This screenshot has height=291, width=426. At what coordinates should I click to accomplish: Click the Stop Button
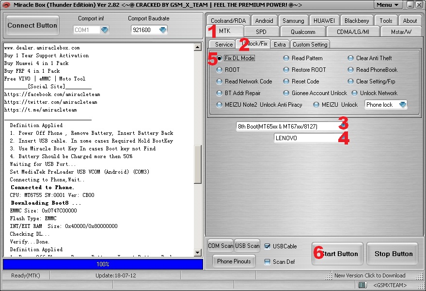392,254
